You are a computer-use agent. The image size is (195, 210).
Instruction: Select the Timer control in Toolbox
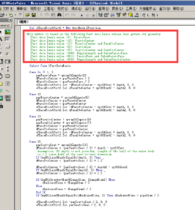[x=1, y=76]
